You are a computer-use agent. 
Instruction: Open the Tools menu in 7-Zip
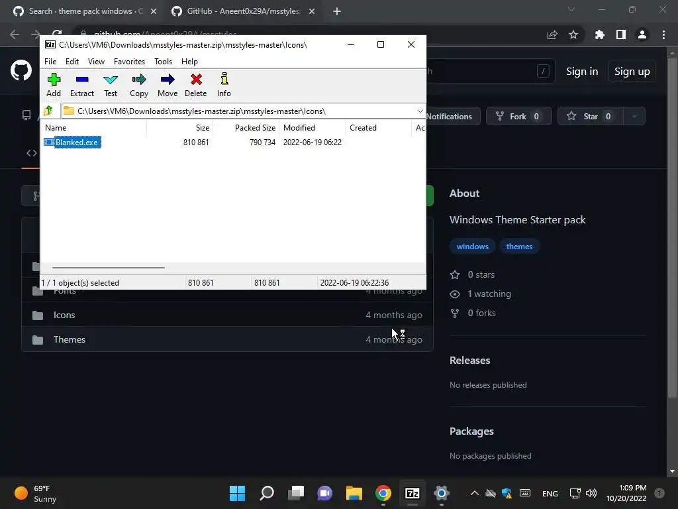tap(163, 62)
